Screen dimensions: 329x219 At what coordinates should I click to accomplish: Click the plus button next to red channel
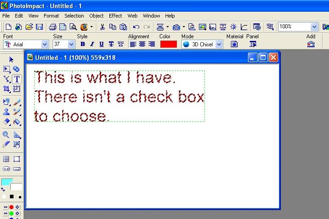[17, 207]
